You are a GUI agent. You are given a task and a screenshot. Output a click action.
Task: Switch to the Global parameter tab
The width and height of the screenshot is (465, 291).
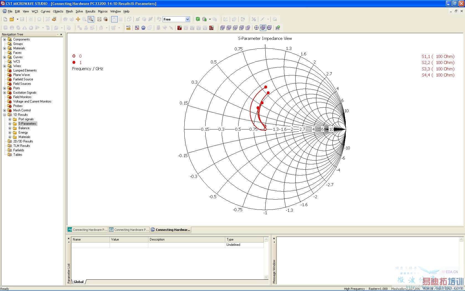pyautogui.click(x=79, y=282)
